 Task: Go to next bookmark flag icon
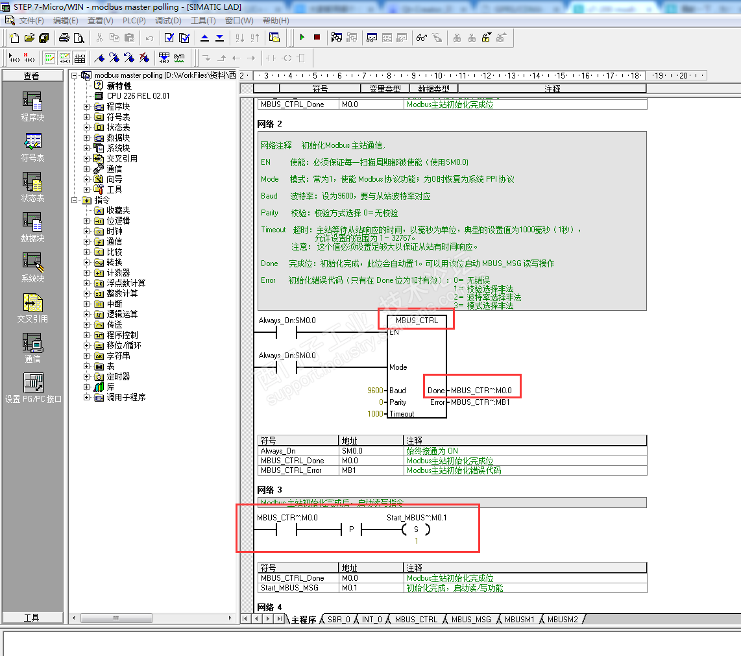pyautogui.click(x=114, y=58)
